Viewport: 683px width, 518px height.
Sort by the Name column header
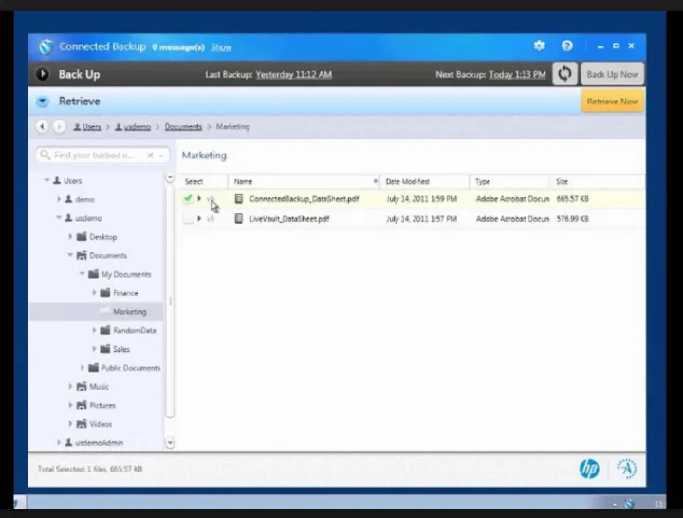(x=304, y=181)
